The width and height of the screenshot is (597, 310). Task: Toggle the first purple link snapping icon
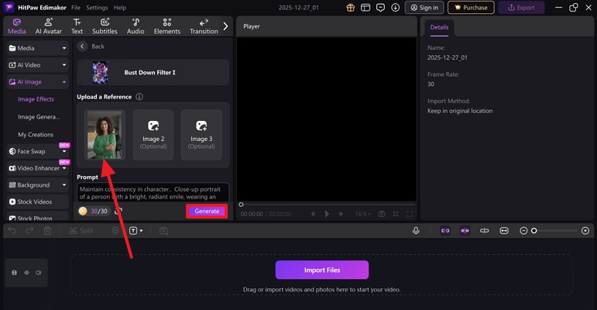pos(445,230)
